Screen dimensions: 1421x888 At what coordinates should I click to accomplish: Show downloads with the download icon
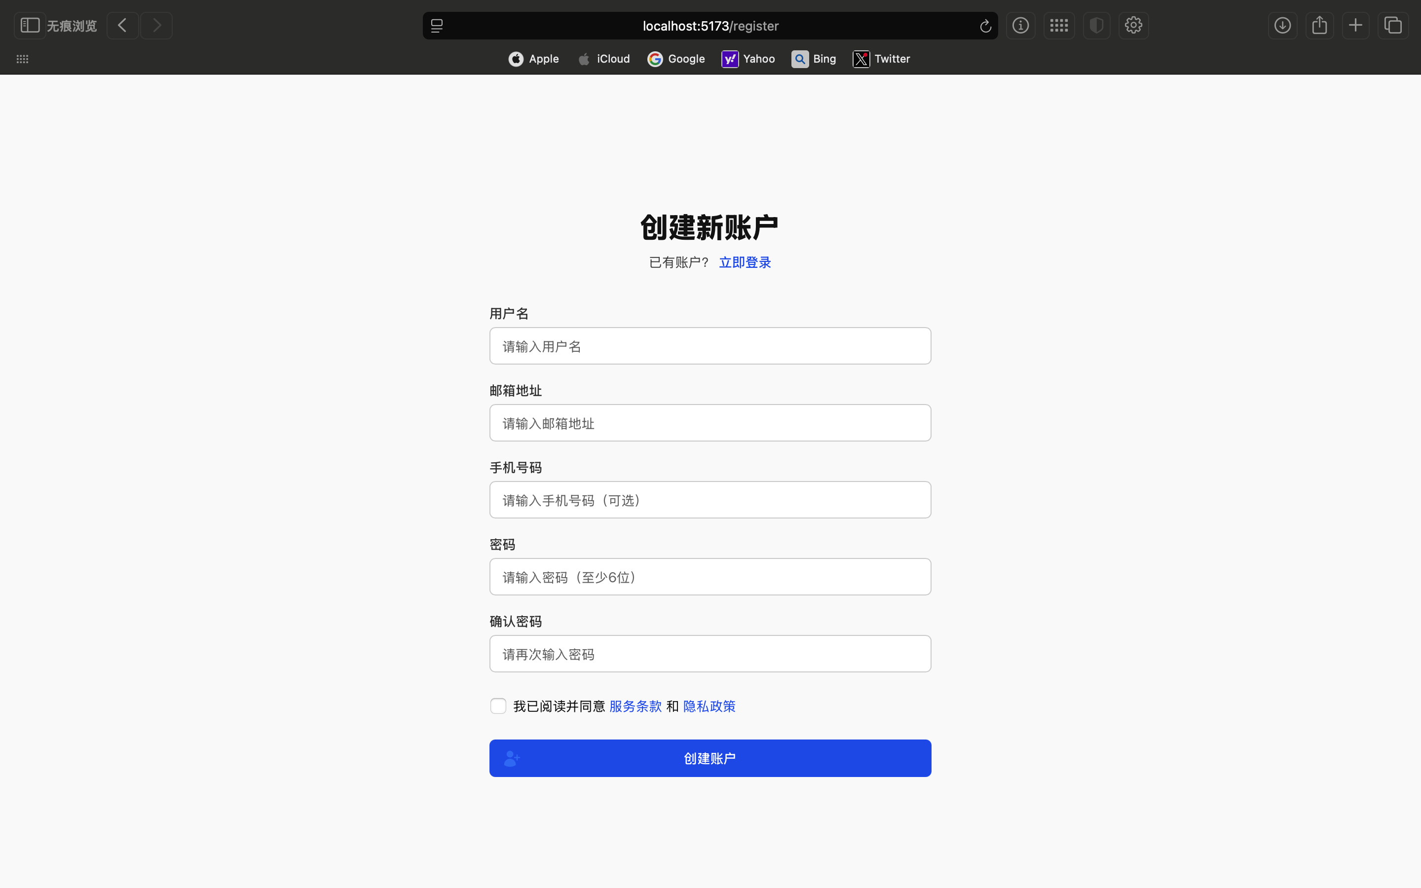[x=1282, y=25]
